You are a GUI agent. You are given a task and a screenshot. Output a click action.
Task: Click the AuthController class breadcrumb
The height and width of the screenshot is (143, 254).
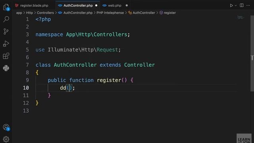144,13
